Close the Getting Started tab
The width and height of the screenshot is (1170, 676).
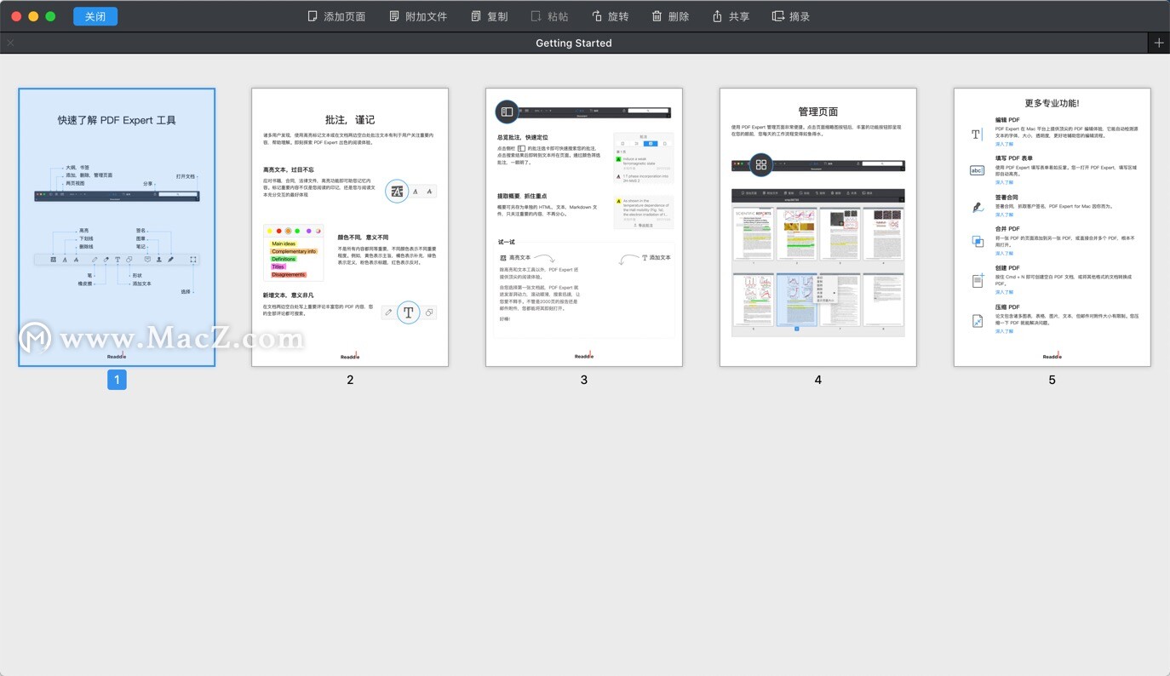[10, 42]
